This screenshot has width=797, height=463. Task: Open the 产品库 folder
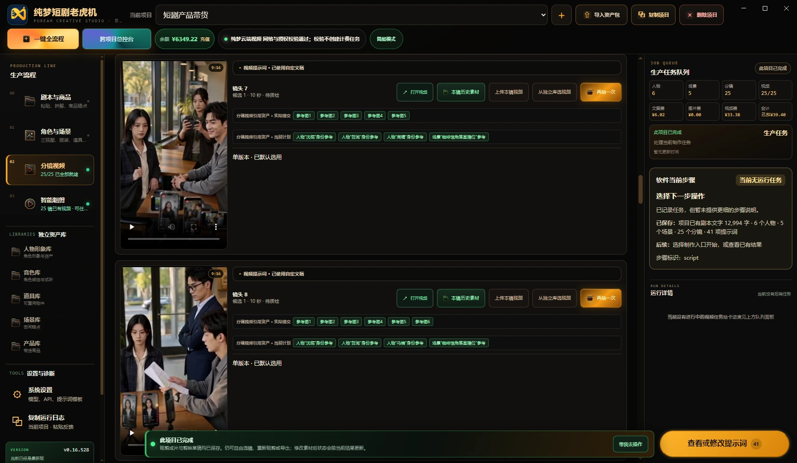point(50,346)
